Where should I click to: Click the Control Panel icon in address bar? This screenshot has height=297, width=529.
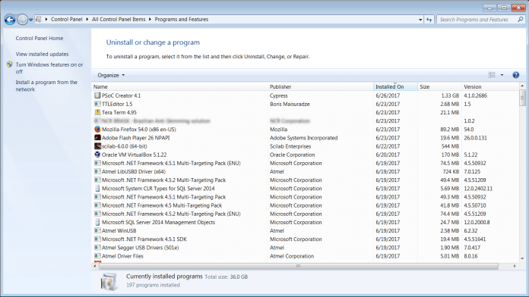[39, 20]
